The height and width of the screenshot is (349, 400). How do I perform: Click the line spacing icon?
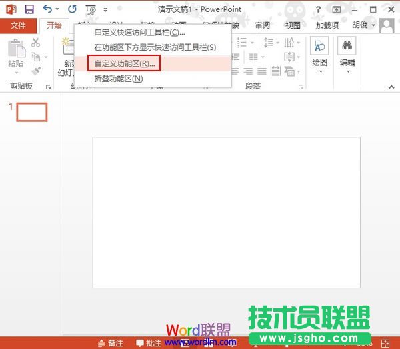click(x=269, y=43)
